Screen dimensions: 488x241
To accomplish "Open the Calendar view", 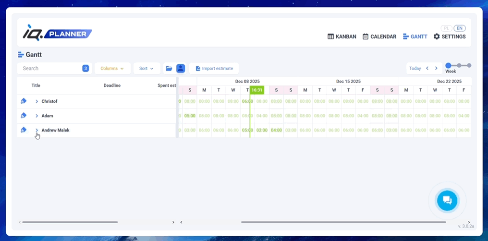I will (x=379, y=36).
